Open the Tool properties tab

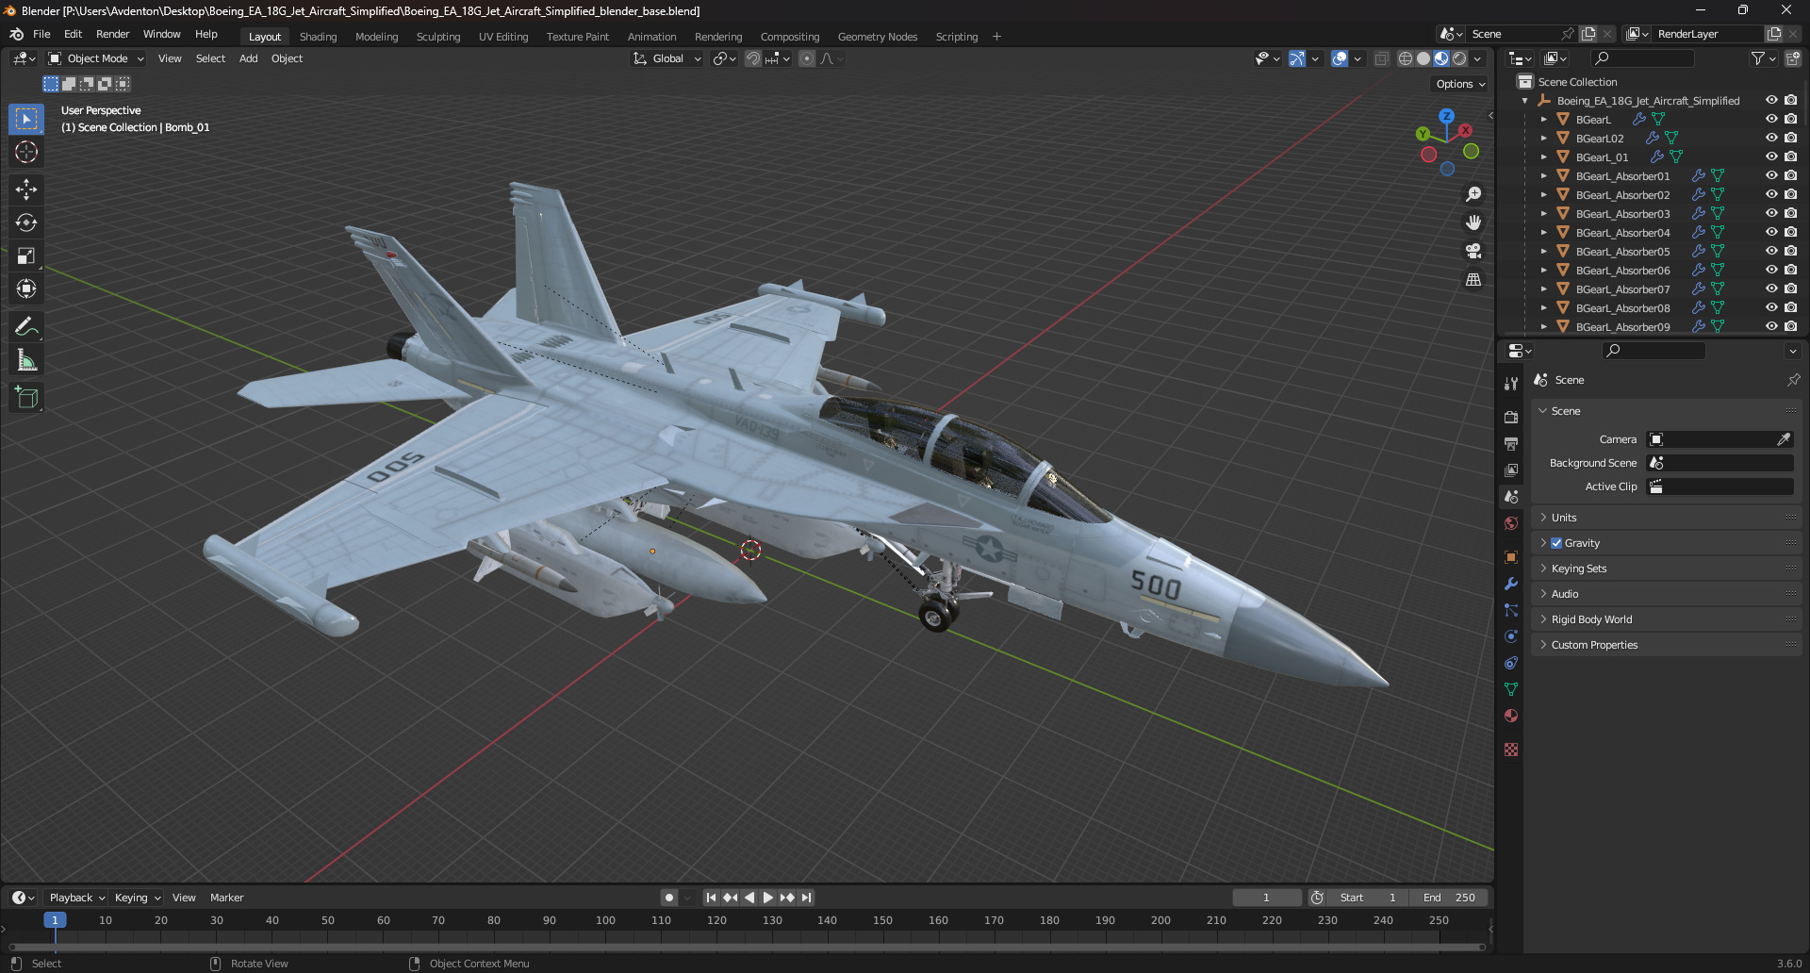pyautogui.click(x=1511, y=384)
